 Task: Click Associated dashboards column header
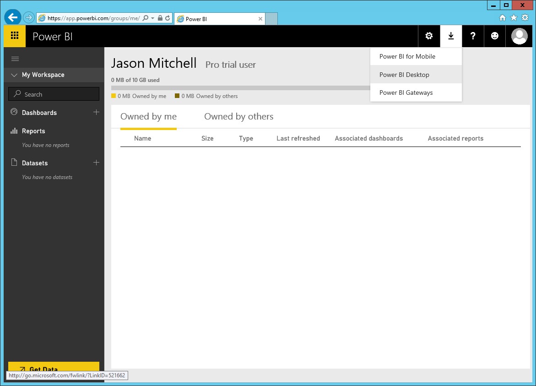[369, 138]
